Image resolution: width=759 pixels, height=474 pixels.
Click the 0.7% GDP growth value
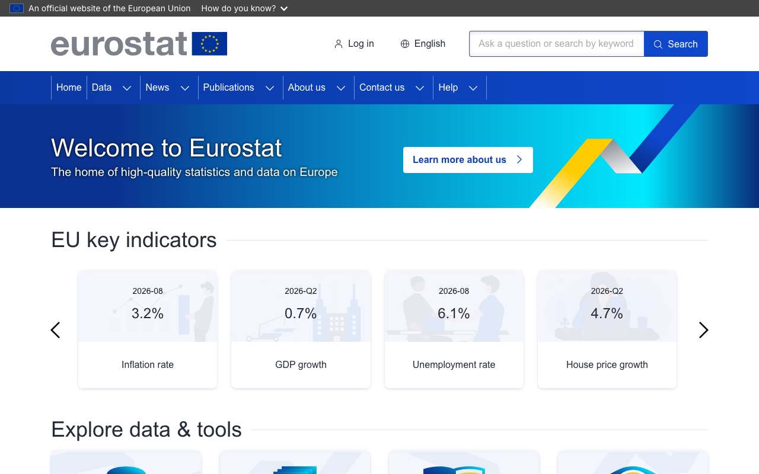[301, 313]
